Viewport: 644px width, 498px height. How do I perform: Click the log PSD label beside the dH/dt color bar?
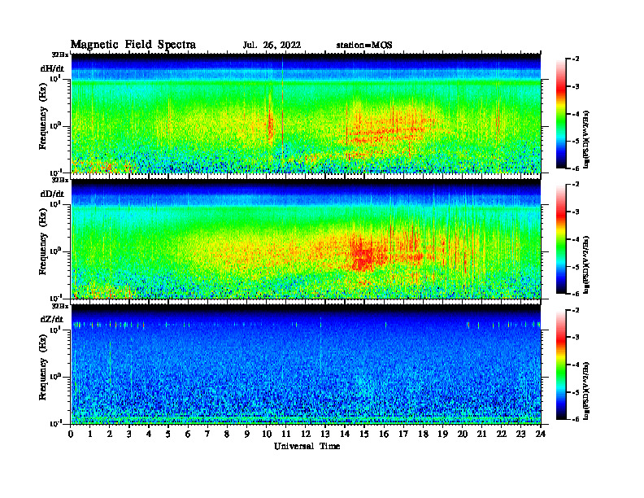tap(586, 138)
